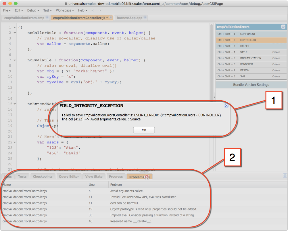The width and height of the screenshot is (288, 231).
Task: Collapse the bottom panel using the double-chevron icon
Action: tap(285, 176)
